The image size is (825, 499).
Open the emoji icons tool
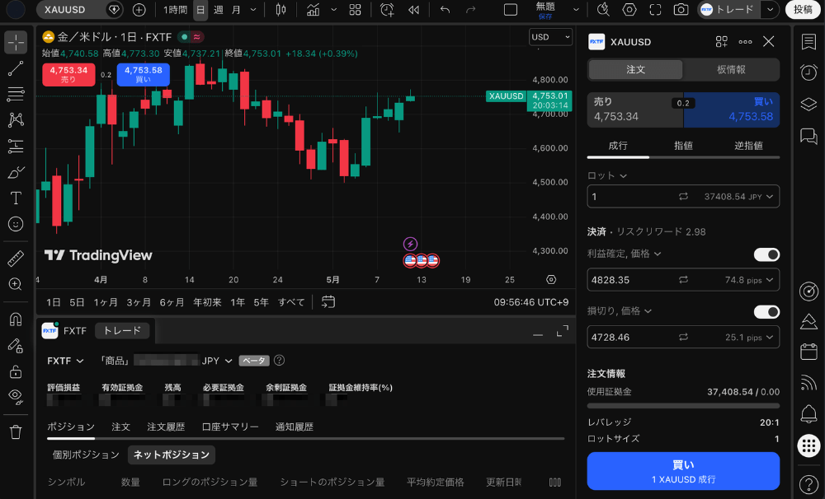click(x=16, y=224)
